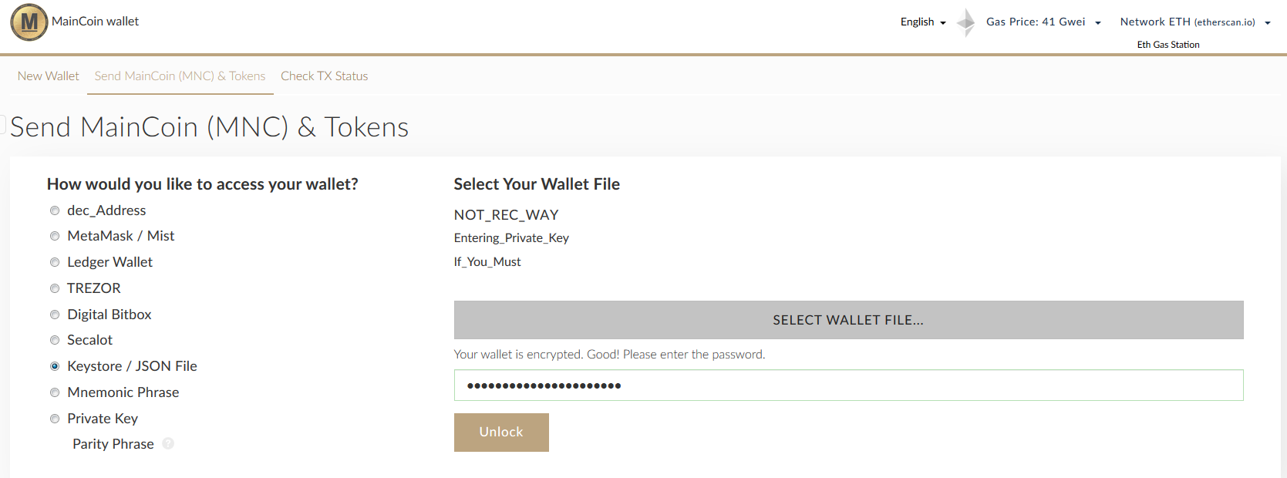Image resolution: width=1287 pixels, height=478 pixels.
Task: Click the Parity Phrase help question icon
Action: (x=168, y=443)
